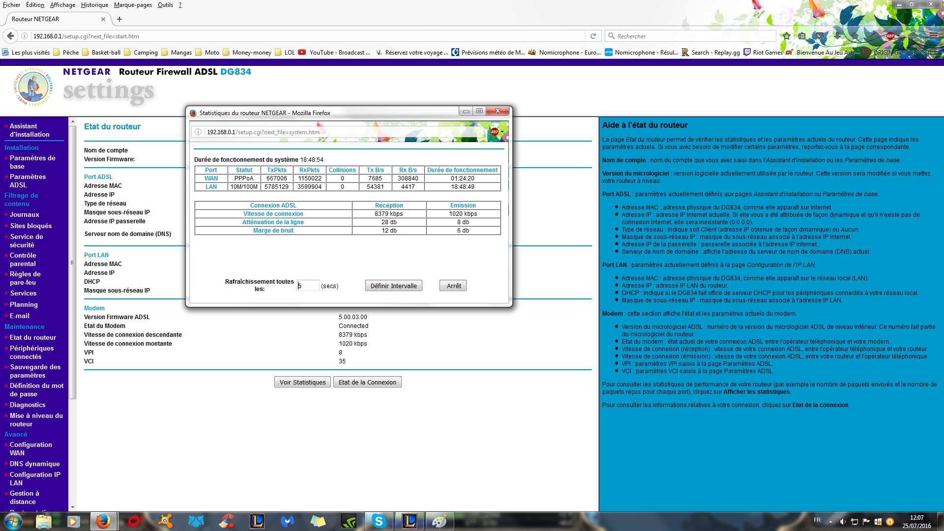This screenshot has height=531, width=944.
Task: Open the Marque-pages menu
Action: coord(133,5)
